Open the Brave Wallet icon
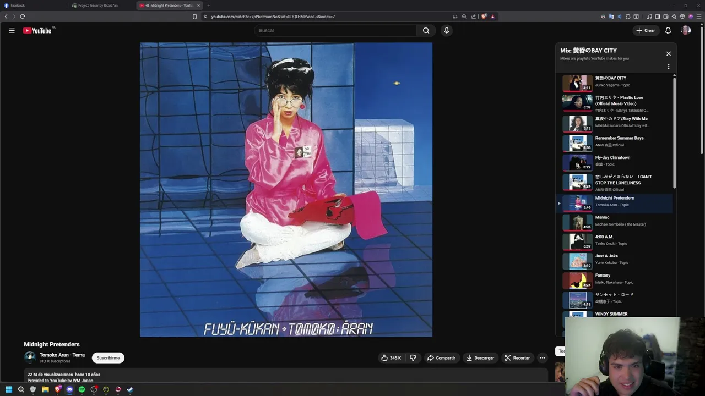This screenshot has height=396, width=705. tap(666, 16)
